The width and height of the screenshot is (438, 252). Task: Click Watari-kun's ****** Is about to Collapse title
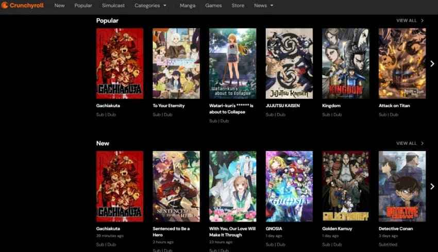click(x=231, y=109)
